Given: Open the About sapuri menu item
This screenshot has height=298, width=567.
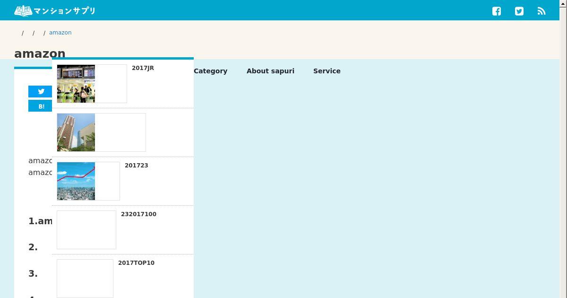Looking at the screenshot, I should pos(270,71).
